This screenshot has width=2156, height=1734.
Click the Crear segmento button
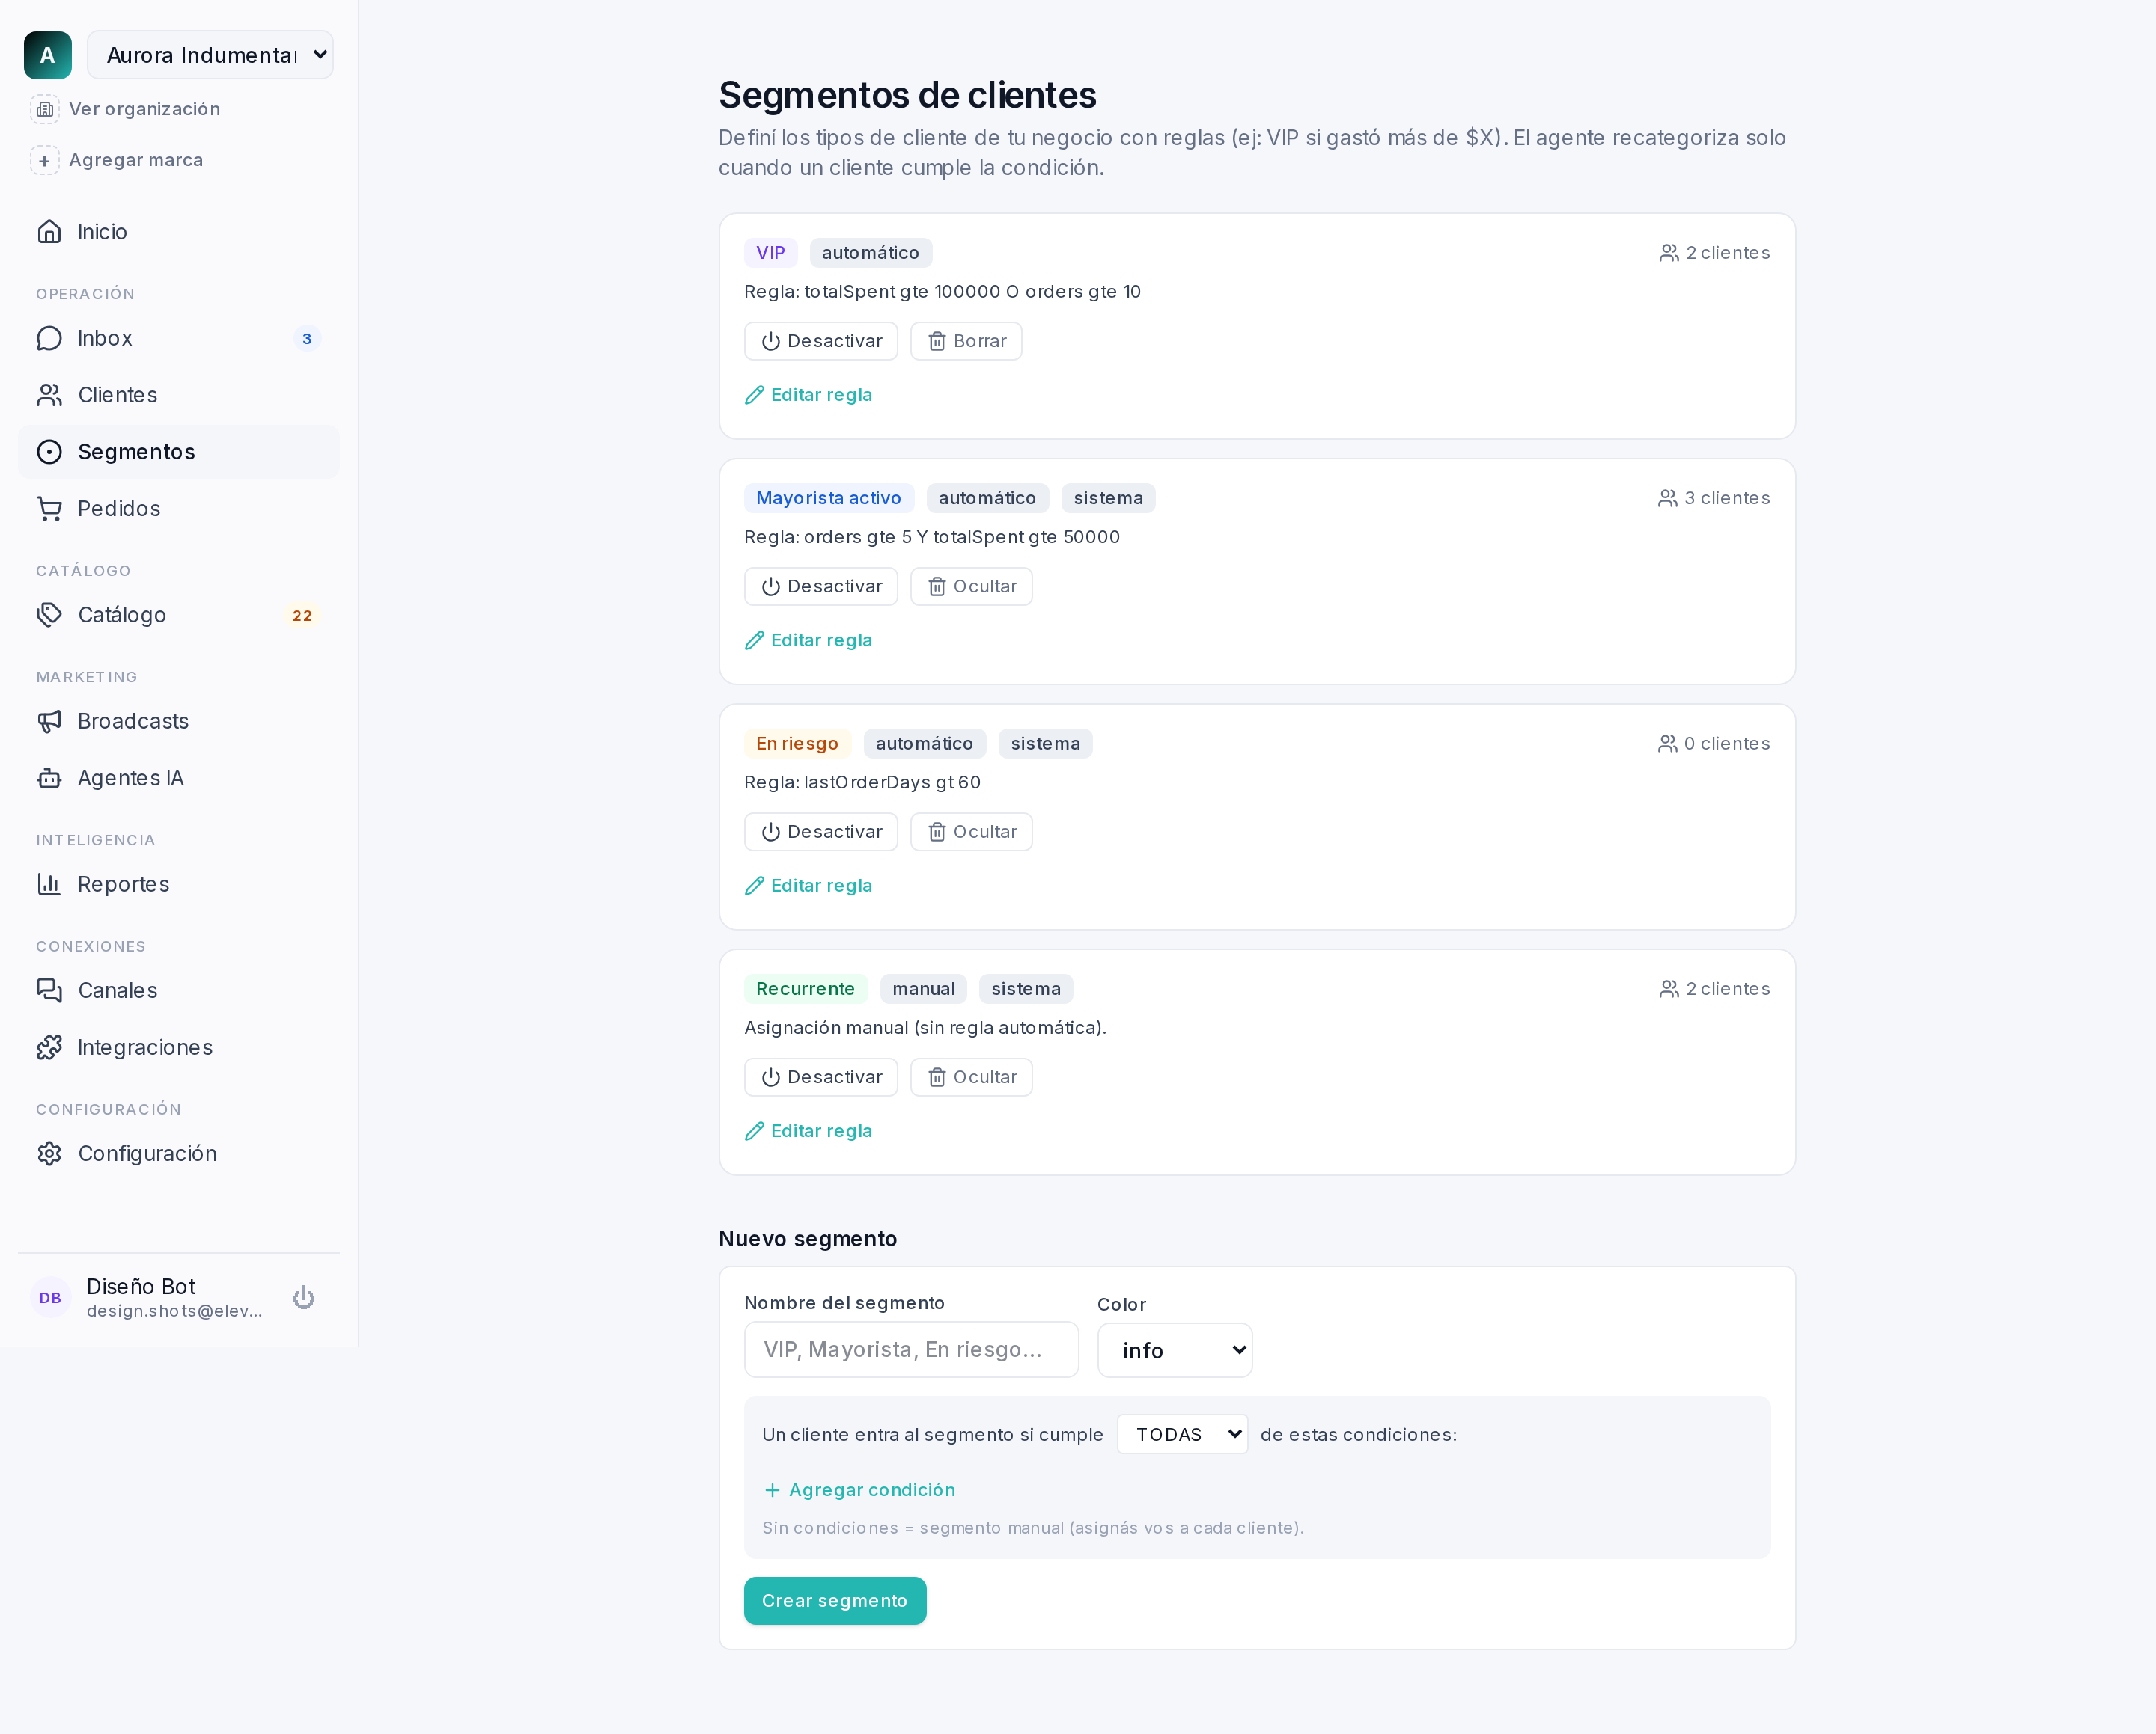pos(835,1601)
